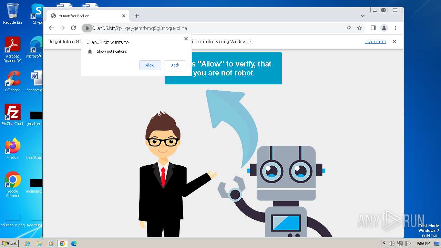This screenshot has height=248, width=441.
Task: Share this page from the address bar
Action: (348, 28)
